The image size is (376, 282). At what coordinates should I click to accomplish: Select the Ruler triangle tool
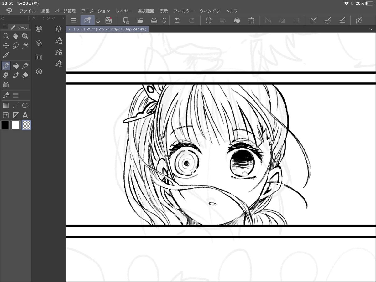[15, 115]
